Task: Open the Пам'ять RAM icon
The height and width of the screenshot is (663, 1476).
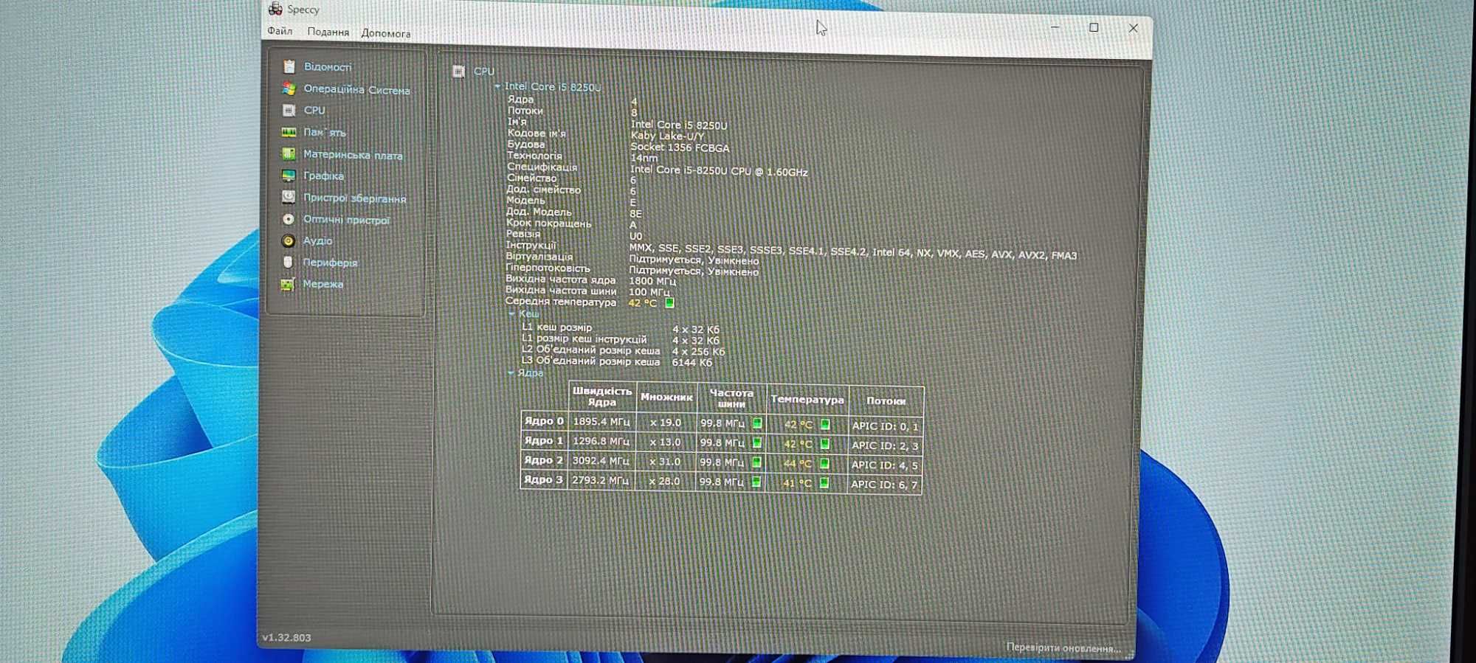Action: tap(289, 132)
